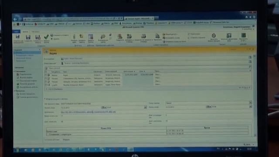Click the E-mail a Link ribbon icon
This screenshot has width=279, height=157.
(164, 41)
